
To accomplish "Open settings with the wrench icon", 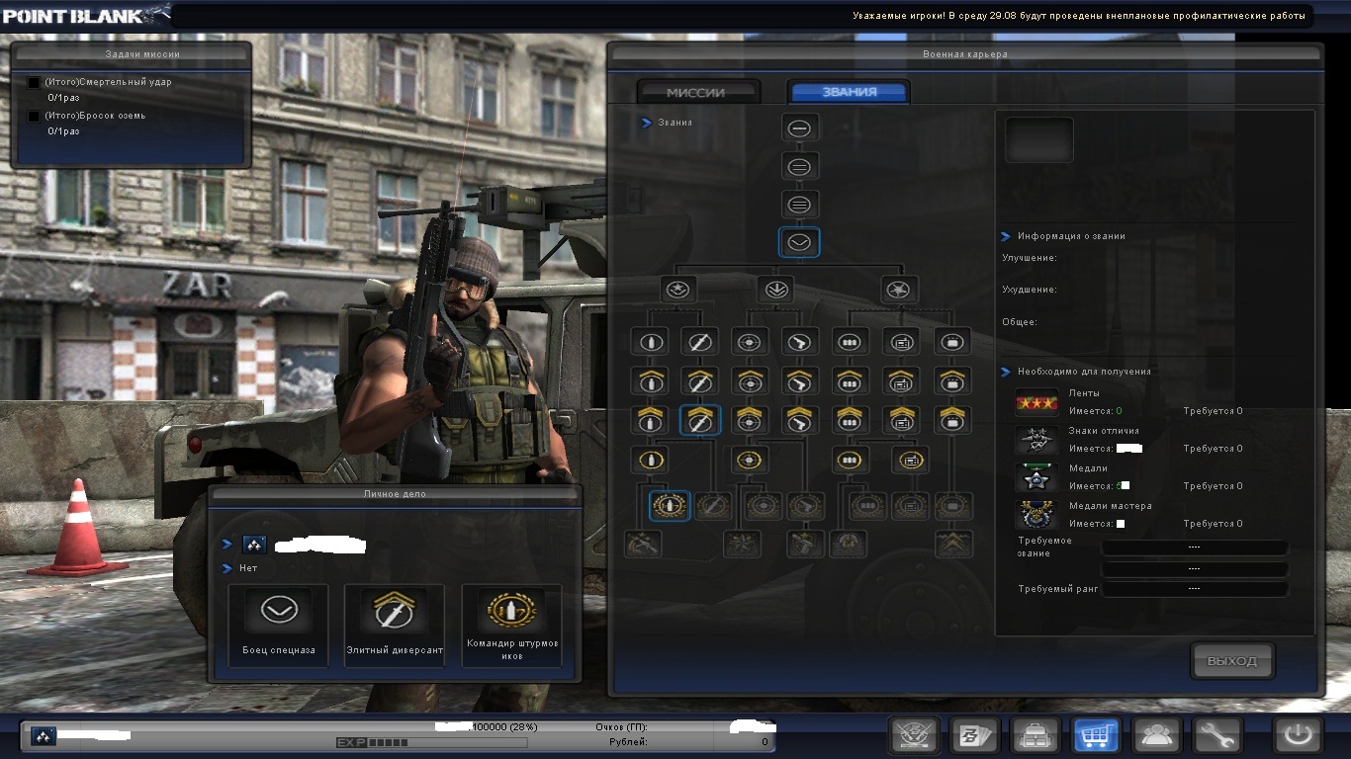I will pos(1216,735).
